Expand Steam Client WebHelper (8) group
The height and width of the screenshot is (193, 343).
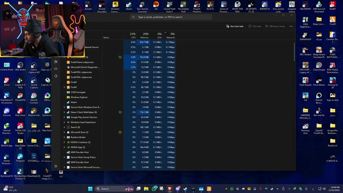pos(64,112)
